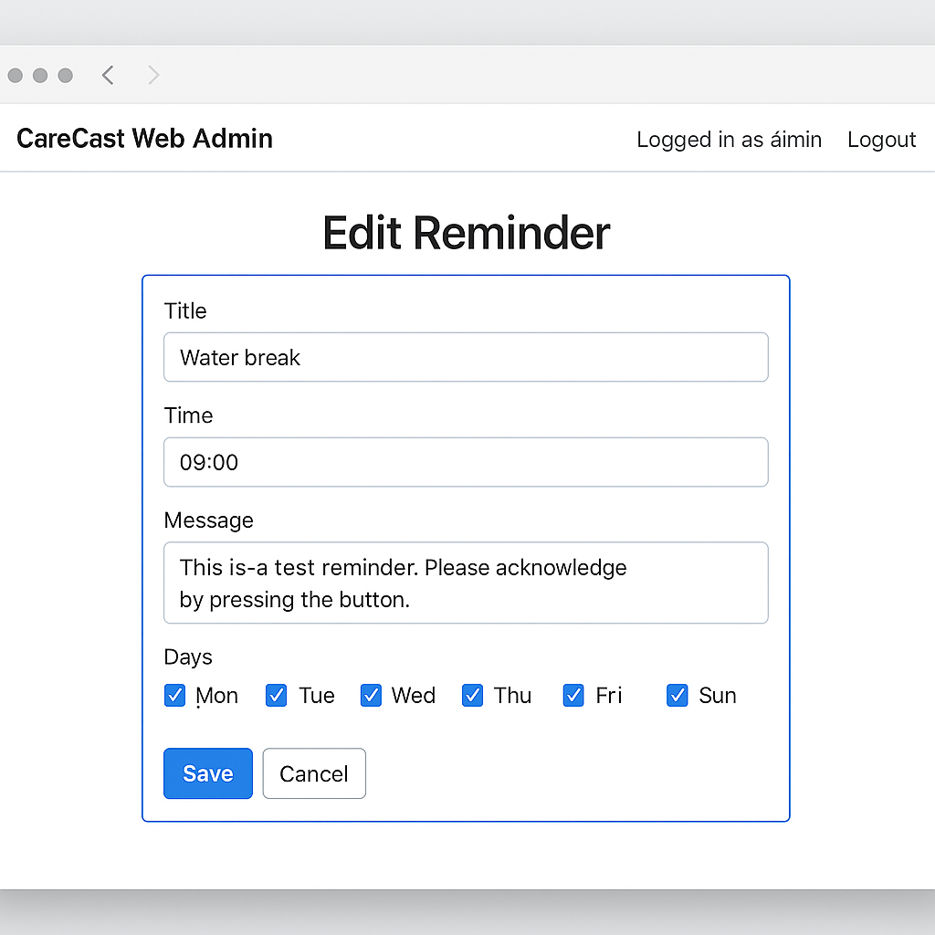Uncheck the Tue day checkbox

coord(276,695)
